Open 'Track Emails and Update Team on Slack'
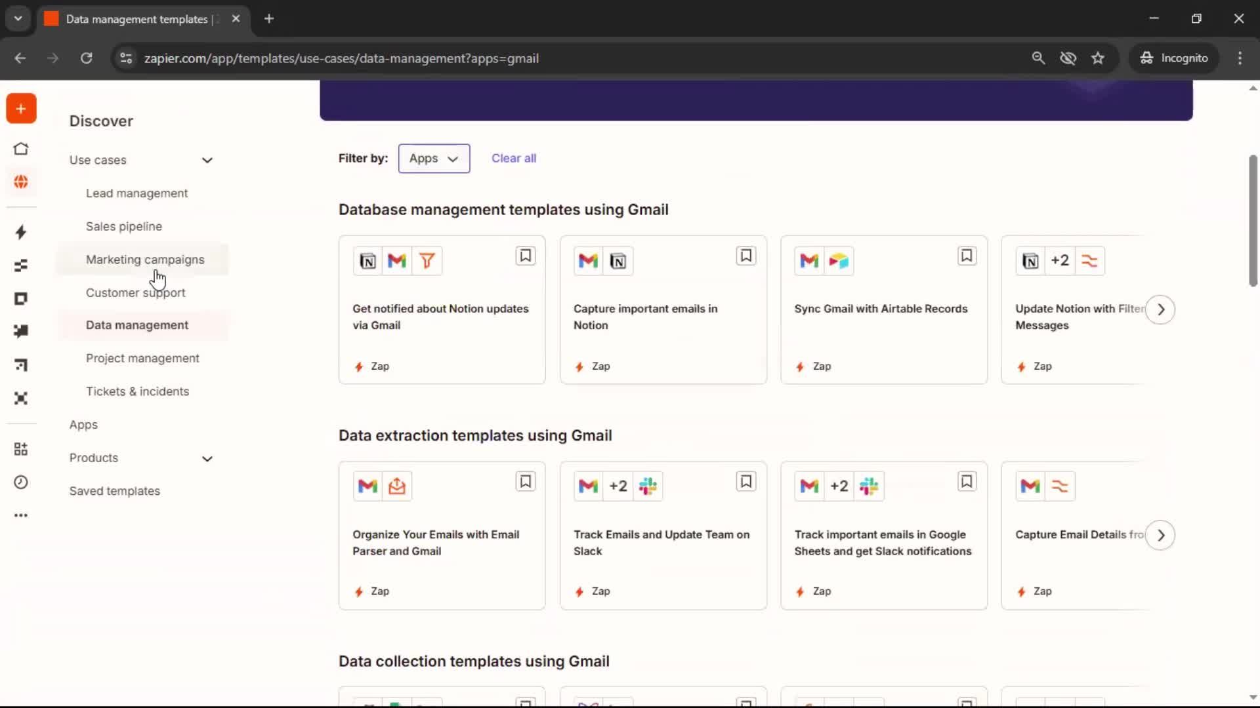1260x708 pixels. (x=663, y=536)
